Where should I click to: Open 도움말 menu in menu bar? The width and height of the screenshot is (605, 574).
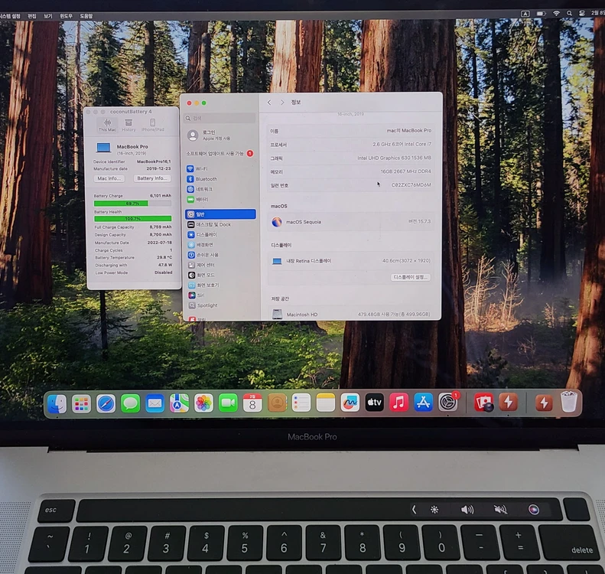point(86,16)
